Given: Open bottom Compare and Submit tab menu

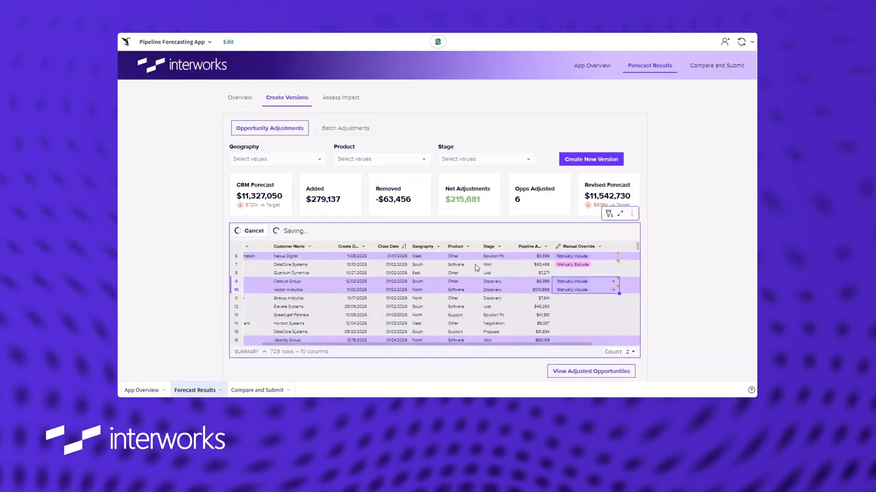Looking at the screenshot, I should [x=289, y=390].
